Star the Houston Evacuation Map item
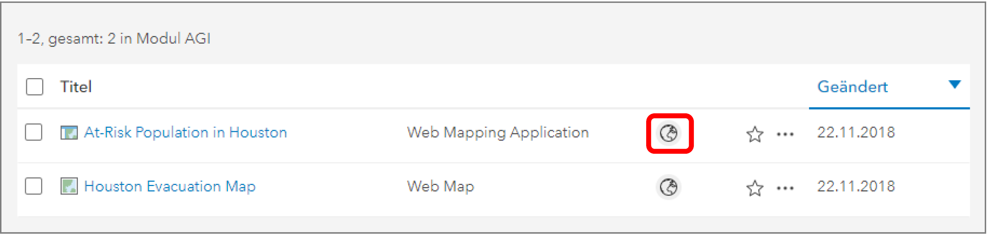The image size is (988, 234). [x=755, y=188]
